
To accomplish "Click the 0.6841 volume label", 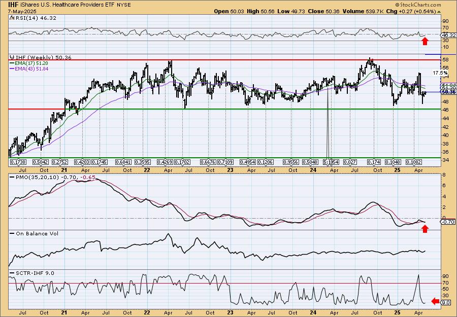I will pos(123,162).
